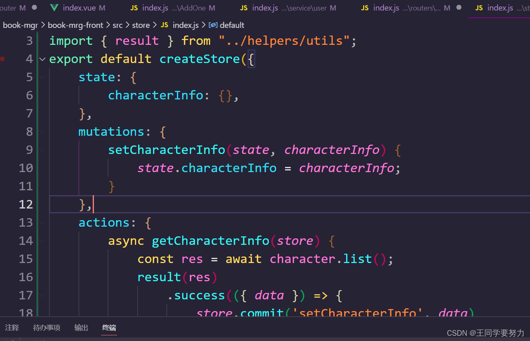Click the index.js breadcrumb file
Screen dimensions: 530x341
[185, 25]
